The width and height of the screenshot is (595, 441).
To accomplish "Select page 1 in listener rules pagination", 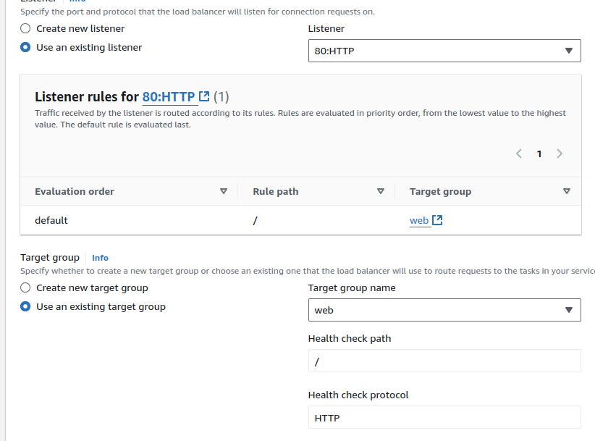I will (x=539, y=154).
